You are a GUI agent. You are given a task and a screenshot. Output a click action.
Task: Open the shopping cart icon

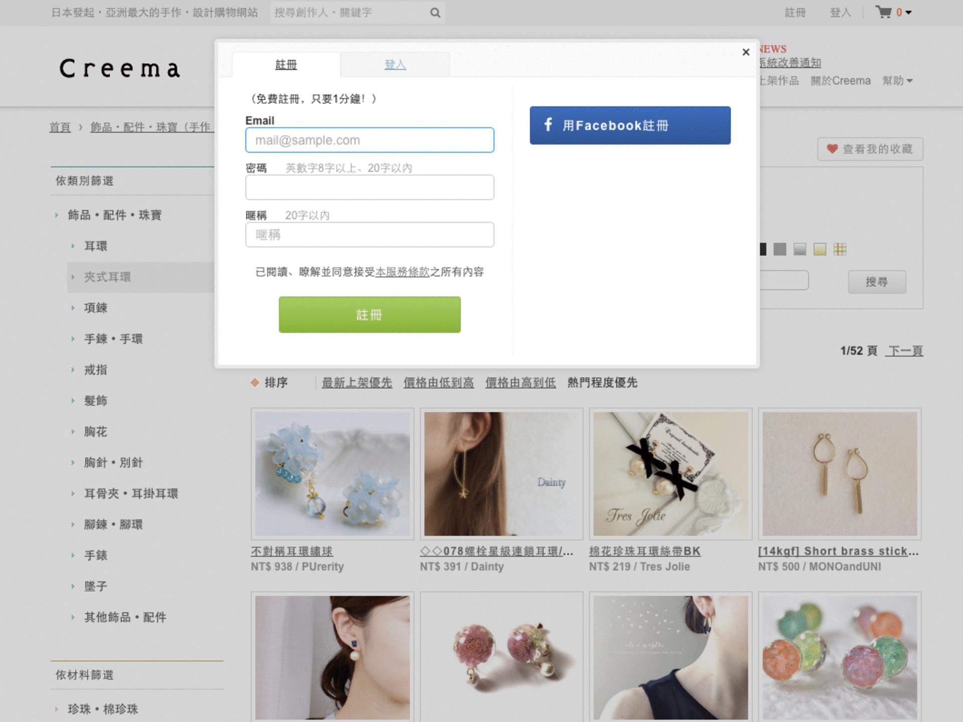coord(885,13)
